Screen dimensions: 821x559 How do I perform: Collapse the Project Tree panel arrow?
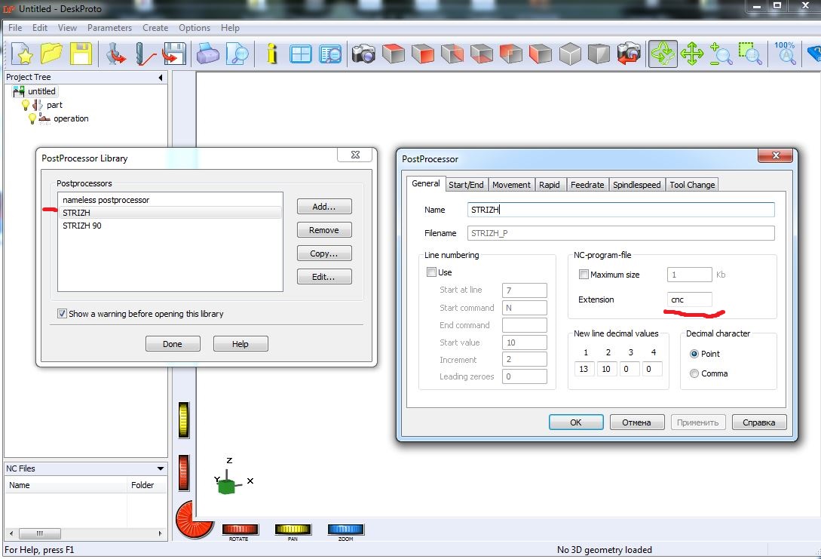click(160, 78)
